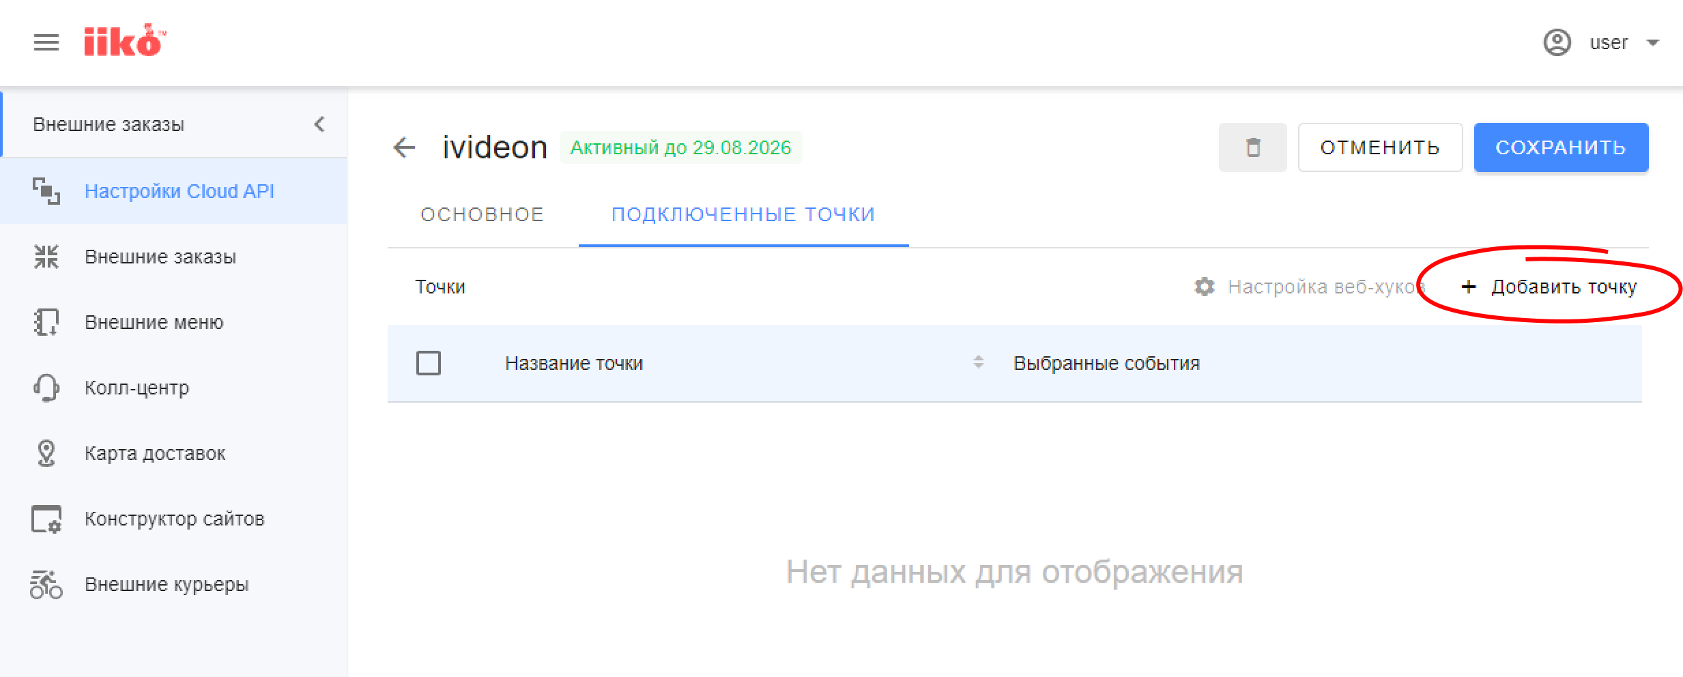Image resolution: width=1683 pixels, height=677 pixels.
Task: Click the Внешние курьеры bicycle icon
Action: pos(46,584)
